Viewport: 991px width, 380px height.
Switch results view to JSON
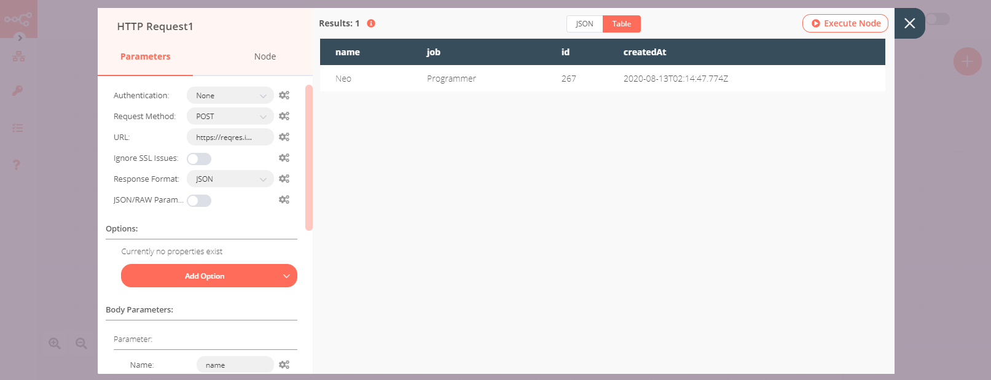click(584, 24)
